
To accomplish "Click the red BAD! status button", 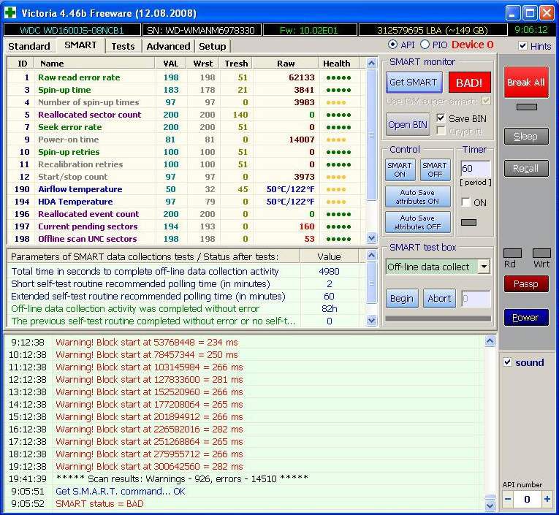I will (469, 83).
